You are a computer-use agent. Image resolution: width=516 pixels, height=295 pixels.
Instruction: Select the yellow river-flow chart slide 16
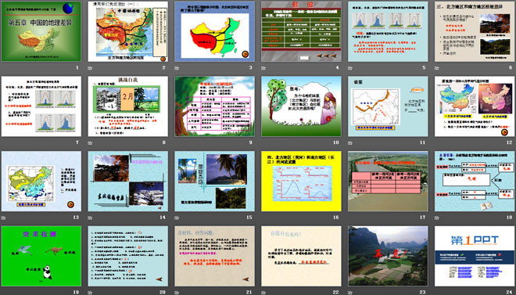click(x=301, y=181)
